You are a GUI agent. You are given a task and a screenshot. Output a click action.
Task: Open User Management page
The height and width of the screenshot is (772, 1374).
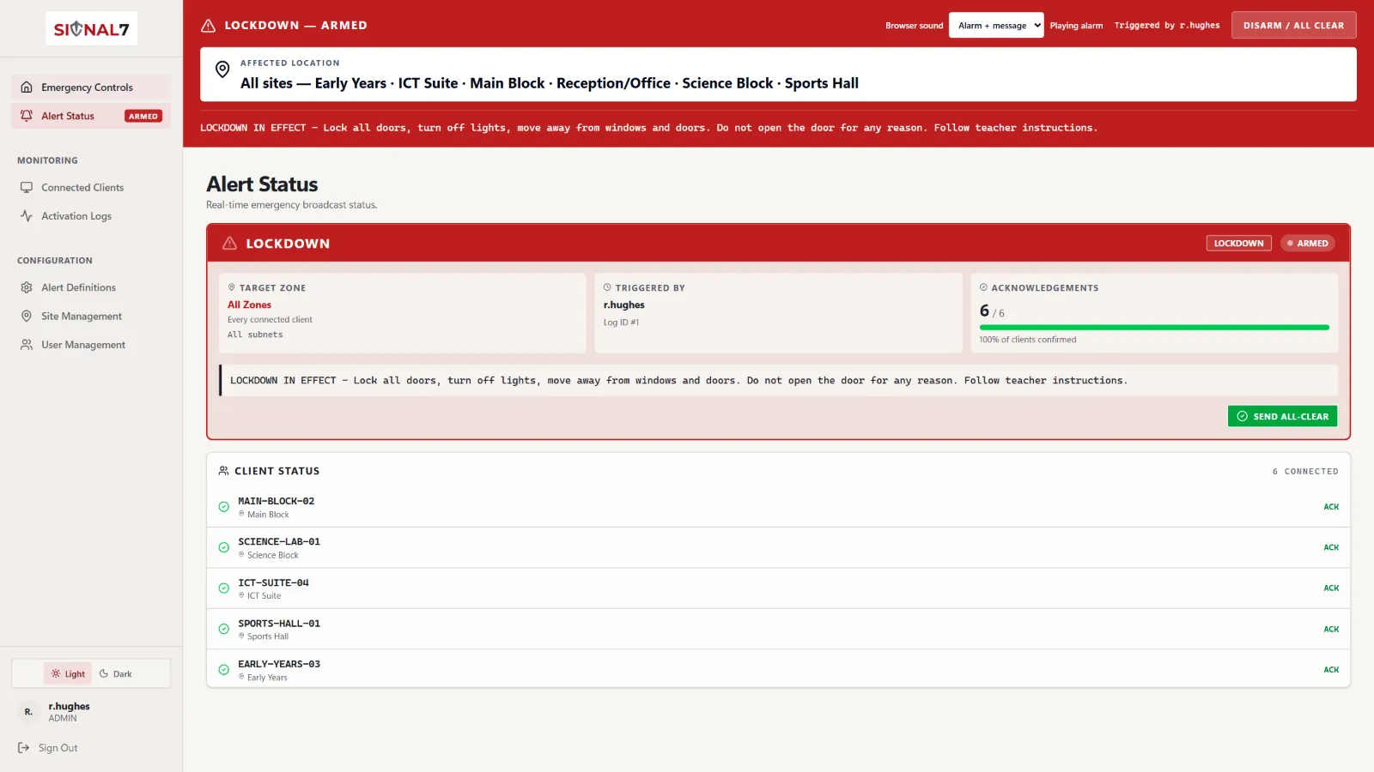(x=91, y=345)
